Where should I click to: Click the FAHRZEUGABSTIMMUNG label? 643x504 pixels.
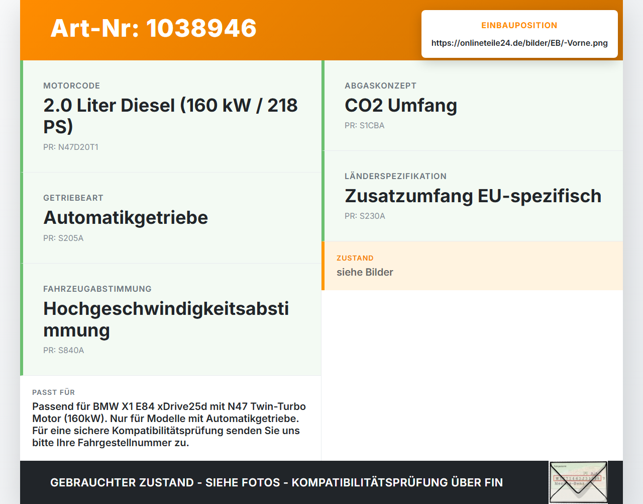point(97,289)
